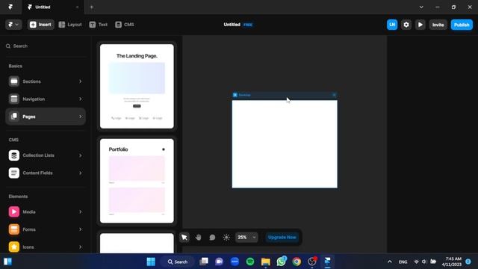Image resolution: width=478 pixels, height=269 pixels.
Task: Click the Preview play button
Action: coord(420,25)
